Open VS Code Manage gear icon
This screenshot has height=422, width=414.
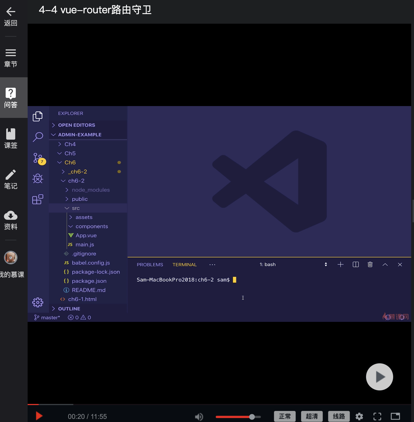38,302
